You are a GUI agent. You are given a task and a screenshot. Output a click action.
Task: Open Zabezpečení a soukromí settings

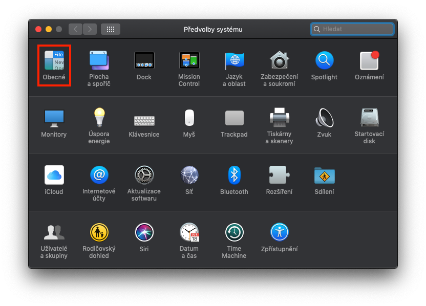[279, 61]
